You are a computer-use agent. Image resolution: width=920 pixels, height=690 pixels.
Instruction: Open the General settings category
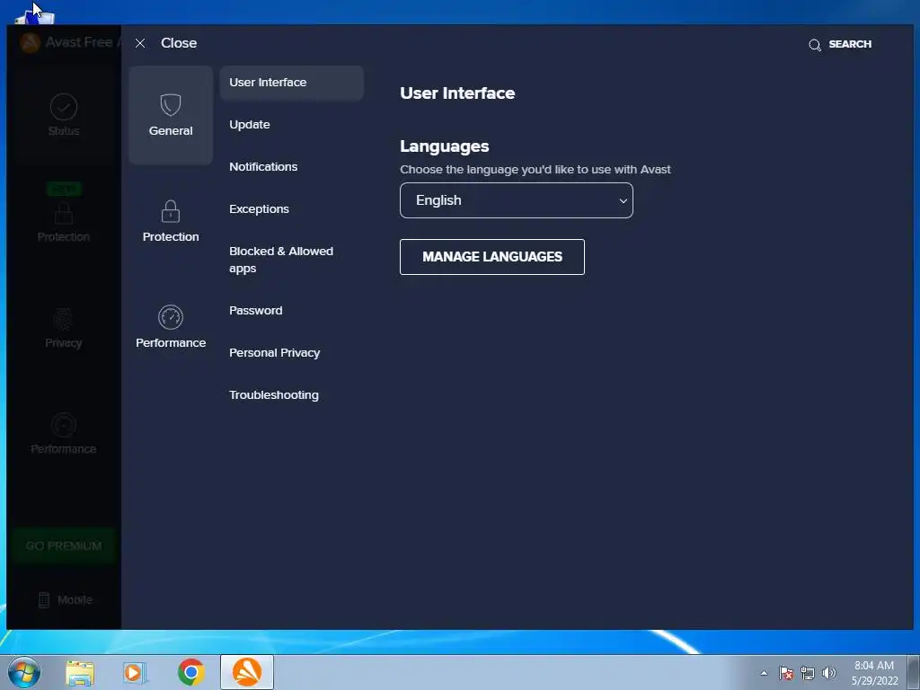(171, 115)
